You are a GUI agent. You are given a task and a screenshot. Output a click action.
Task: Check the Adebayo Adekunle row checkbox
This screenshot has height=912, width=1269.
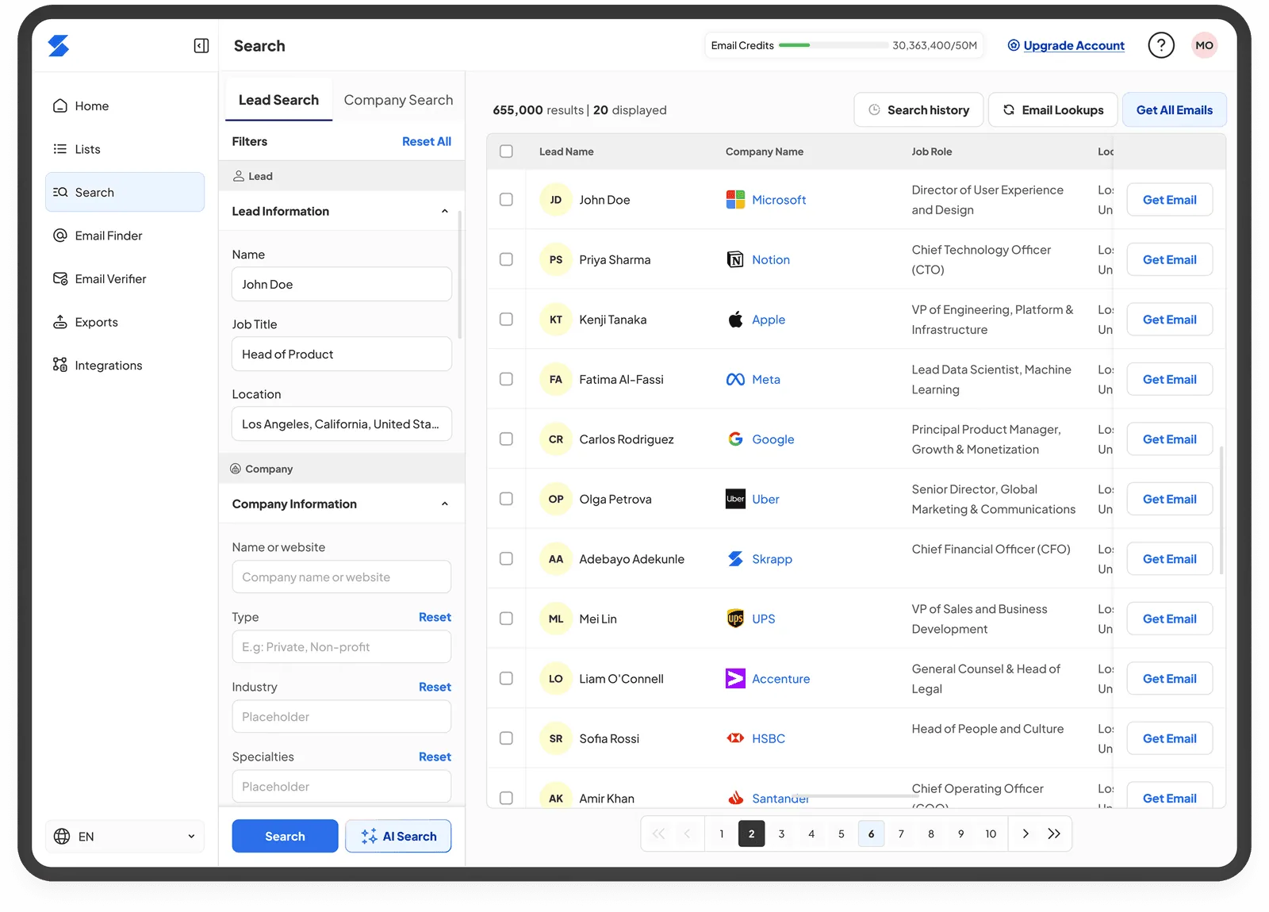pyautogui.click(x=506, y=559)
